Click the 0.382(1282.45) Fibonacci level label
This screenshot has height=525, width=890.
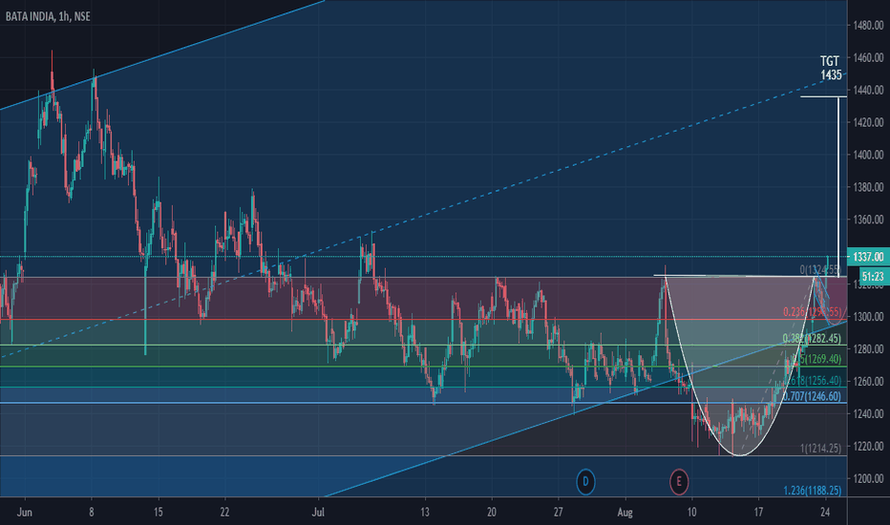tap(812, 338)
